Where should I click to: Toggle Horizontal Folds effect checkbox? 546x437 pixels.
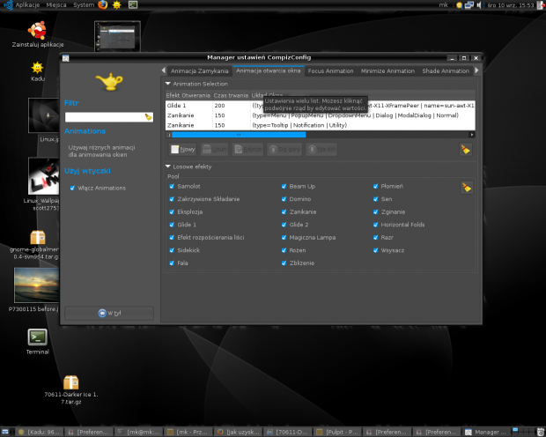pyautogui.click(x=375, y=225)
